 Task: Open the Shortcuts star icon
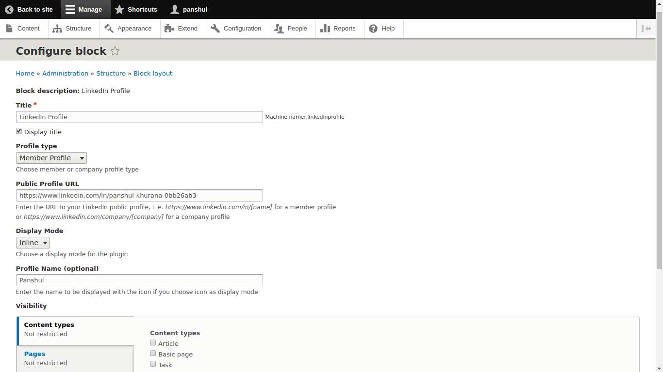click(x=119, y=9)
